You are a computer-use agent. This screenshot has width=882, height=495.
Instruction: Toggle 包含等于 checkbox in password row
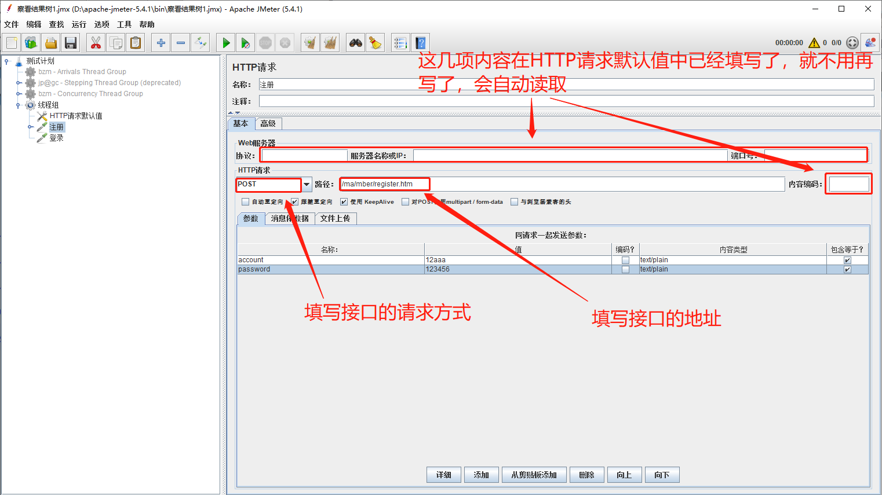(847, 269)
